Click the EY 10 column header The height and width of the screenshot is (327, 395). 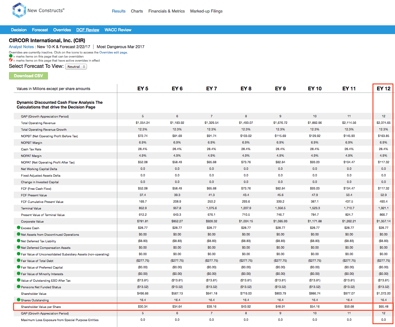(x=315, y=88)
